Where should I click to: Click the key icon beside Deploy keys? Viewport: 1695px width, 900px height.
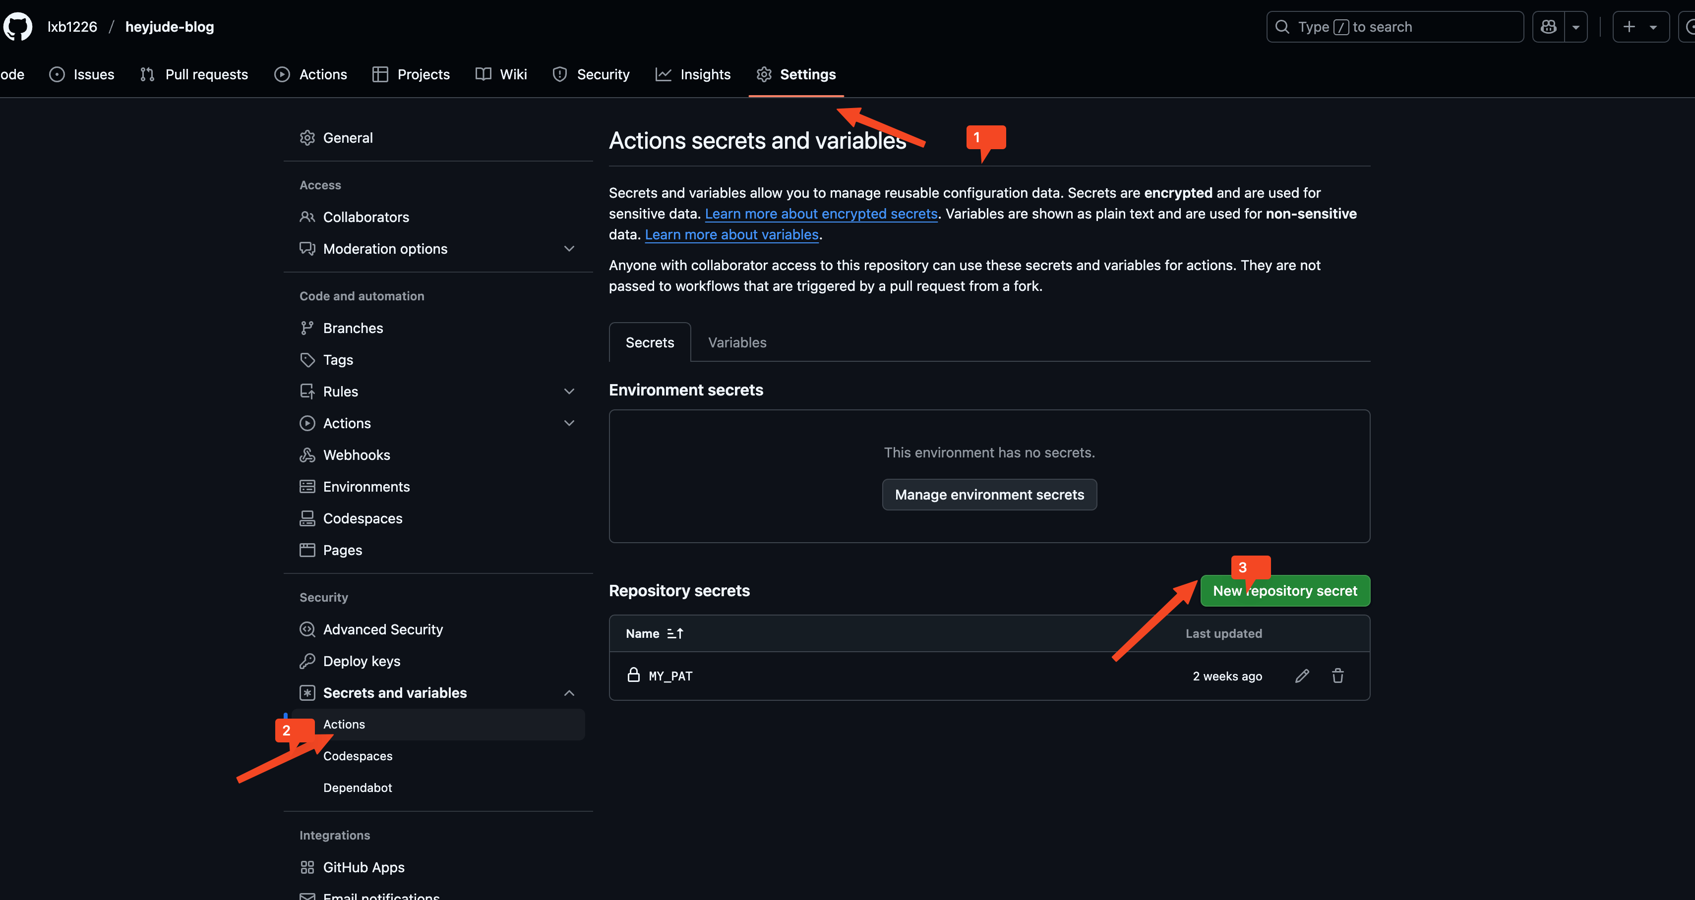coord(307,661)
